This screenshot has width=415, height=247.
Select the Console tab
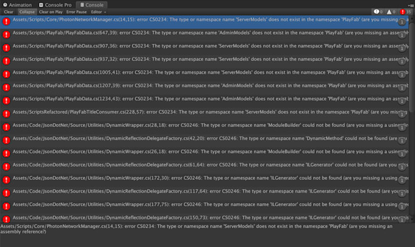tap(92, 5)
